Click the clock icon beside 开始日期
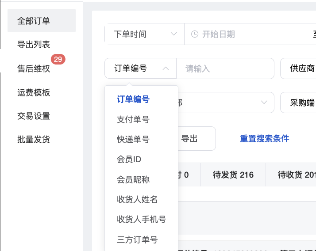The width and height of the screenshot is (316, 251). [194, 34]
